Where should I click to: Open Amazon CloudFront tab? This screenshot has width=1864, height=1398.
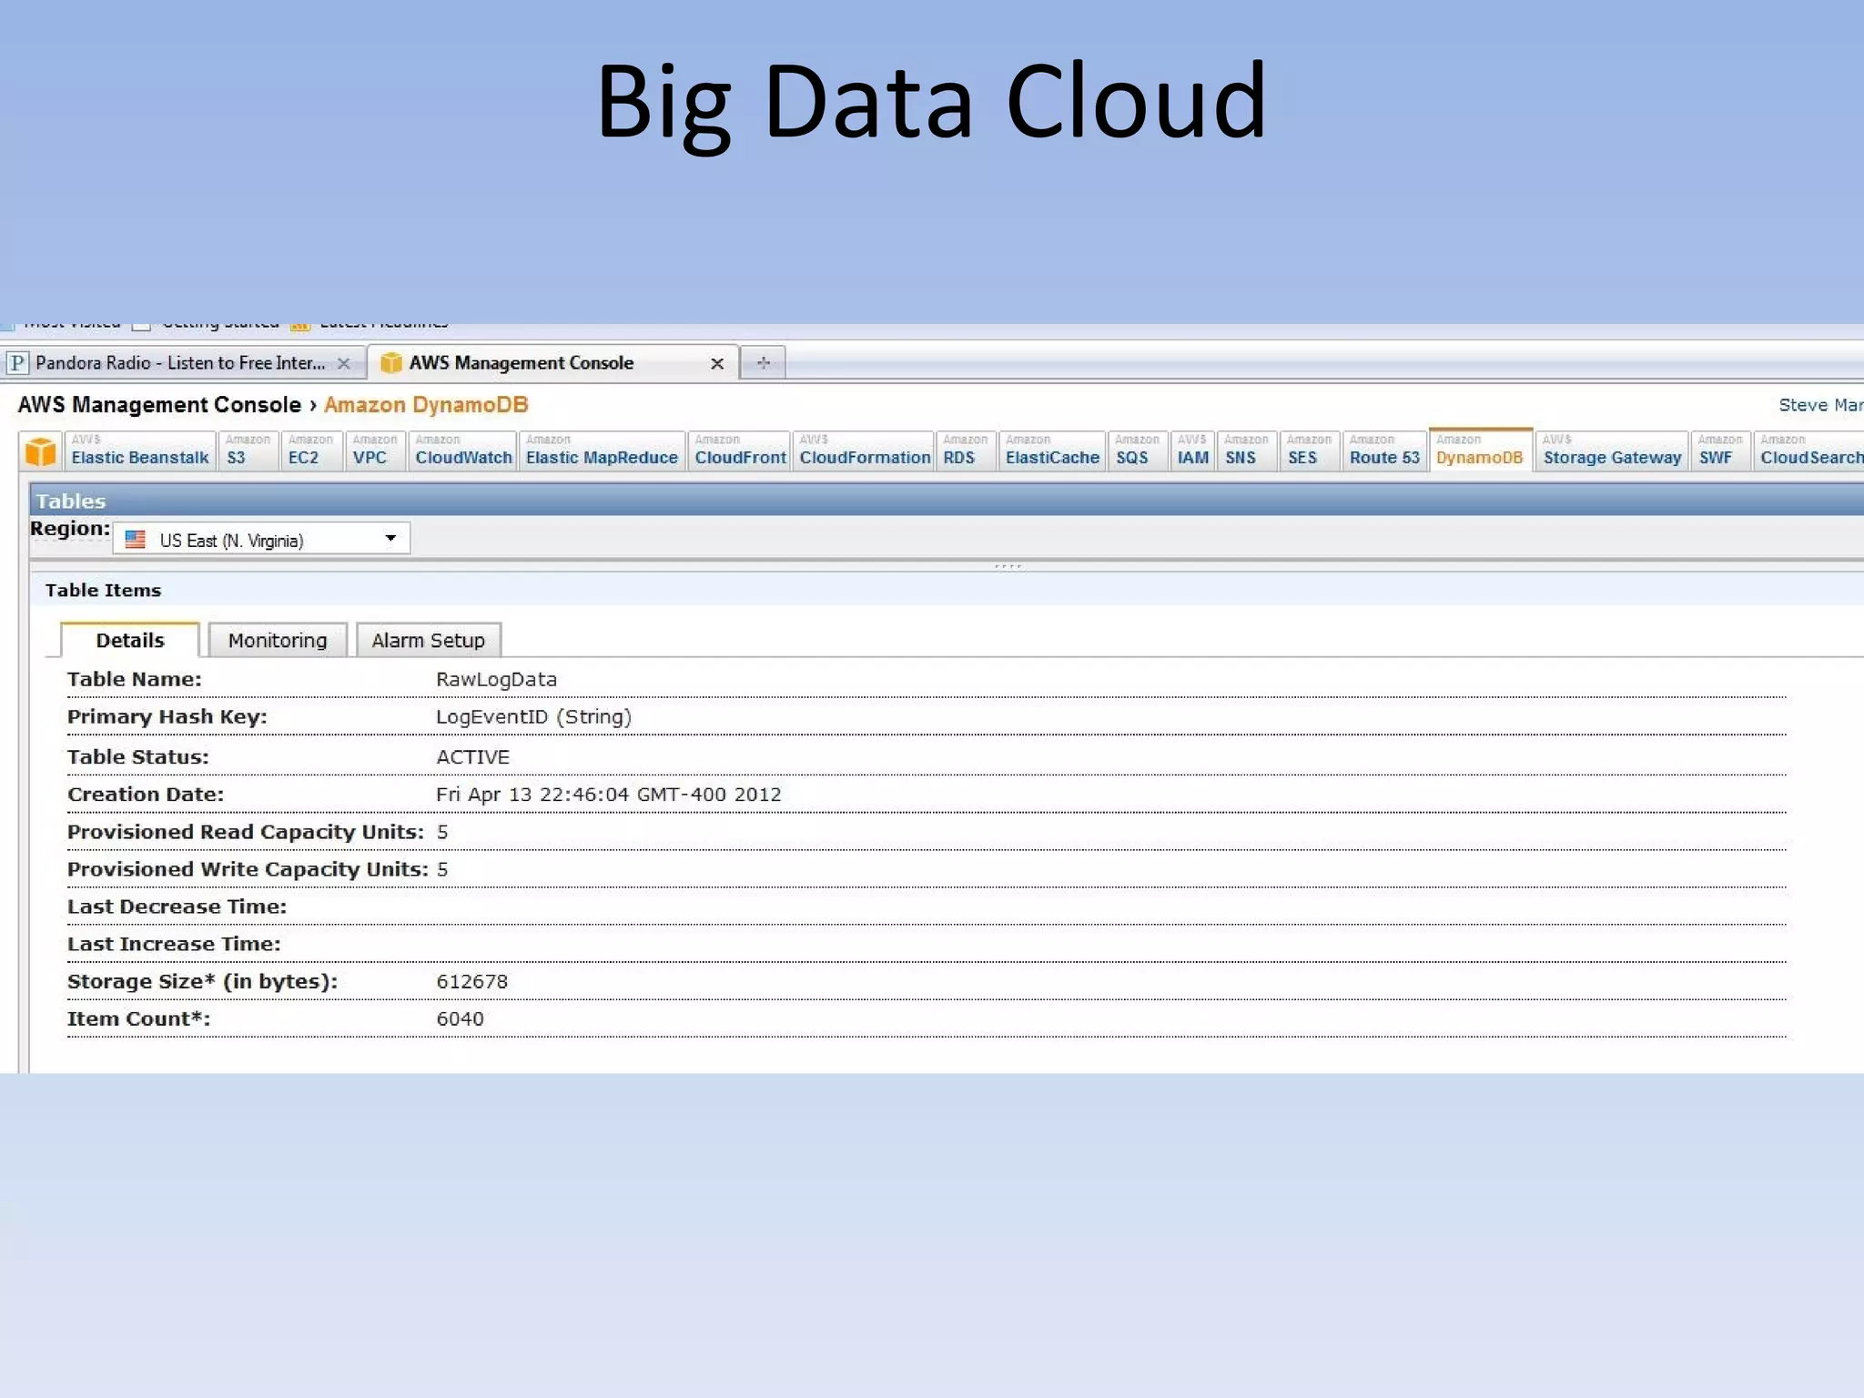point(740,451)
